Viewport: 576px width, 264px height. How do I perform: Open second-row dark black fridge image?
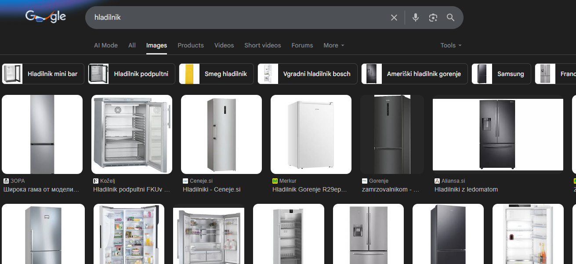tap(448, 234)
